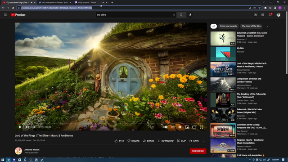This screenshot has height=162, width=288.
Task: Switch to the Twitter browser tab
Action: (x=55, y=3)
